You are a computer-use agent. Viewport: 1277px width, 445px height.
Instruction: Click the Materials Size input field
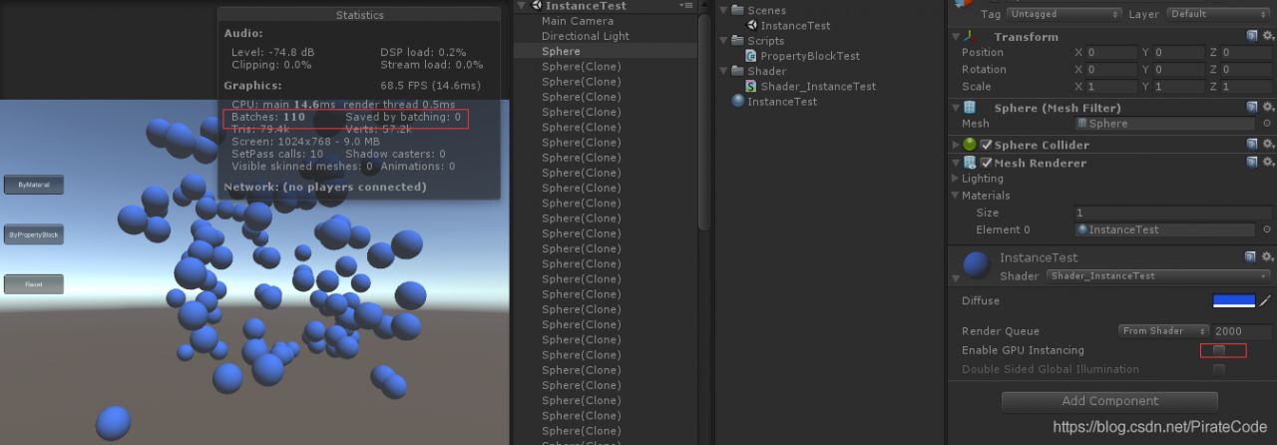[x=1173, y=213]
